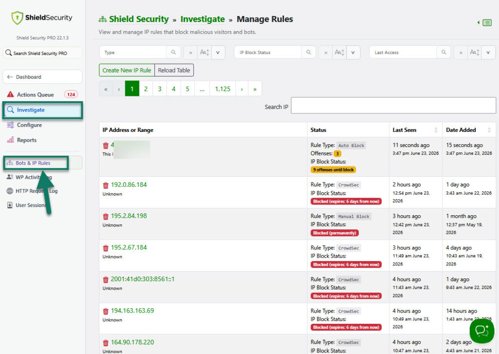Image resolution: width=499 pixels, height=354 pixels.
Task: Click the search magnifier icon in sidebar
Action: 9,53
